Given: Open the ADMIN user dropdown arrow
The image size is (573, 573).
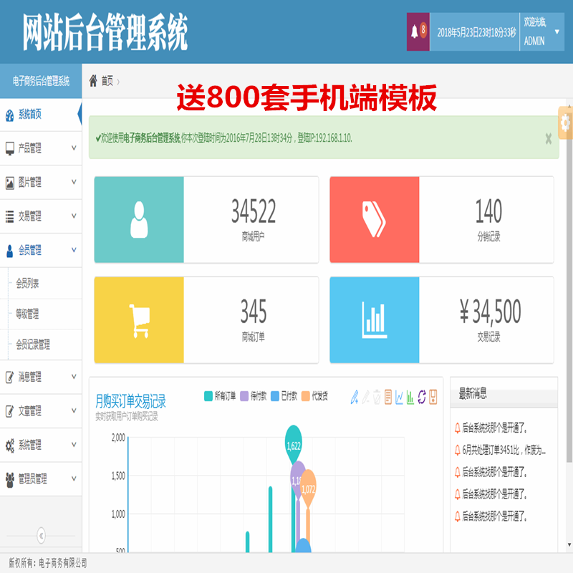Looking at the screenshot, I should [557, 32].
